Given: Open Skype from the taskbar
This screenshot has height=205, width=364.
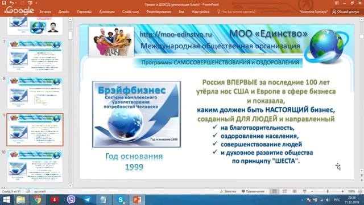Looking at the screenshot, I should click(x=121, y=200).
